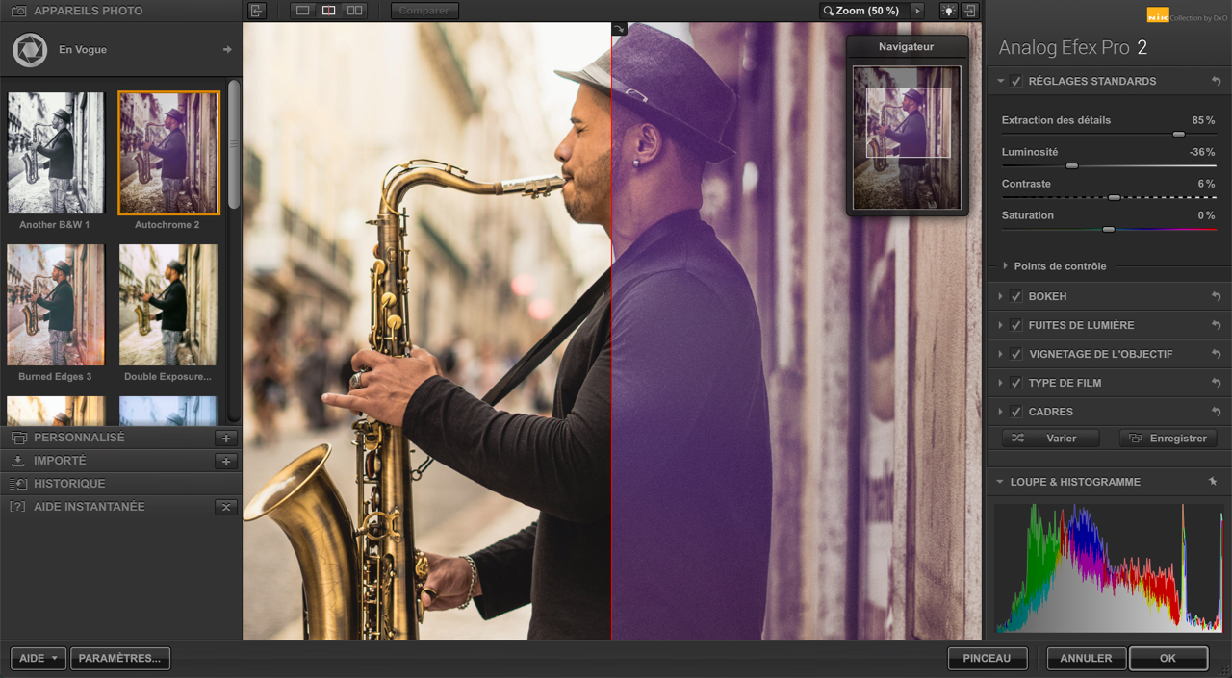Viewport: 1232px width, 678px height.
Task: Expand the Type de Film section
Action: (1001, 383)
